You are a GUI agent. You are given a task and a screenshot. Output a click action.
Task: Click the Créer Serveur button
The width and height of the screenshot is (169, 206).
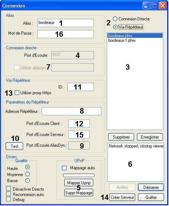click(122, 197)
